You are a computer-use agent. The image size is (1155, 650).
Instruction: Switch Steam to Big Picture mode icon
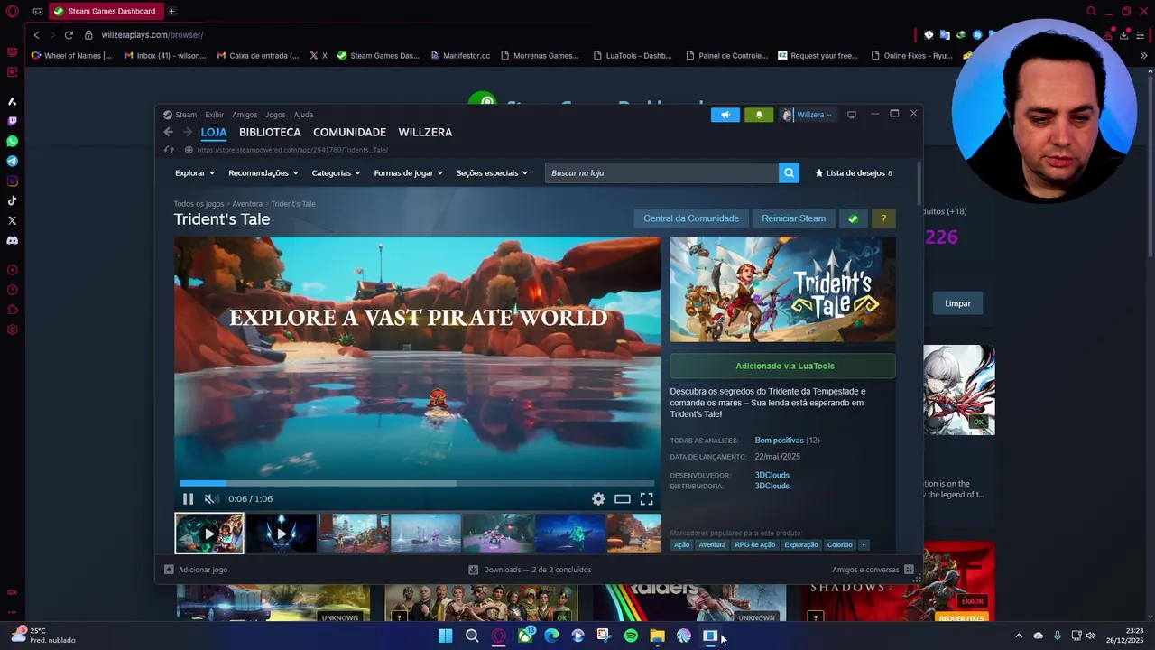coord(851,115)
